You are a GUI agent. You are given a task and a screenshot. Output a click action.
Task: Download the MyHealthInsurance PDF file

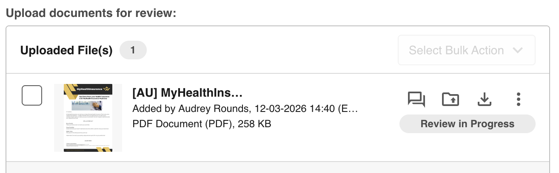tap(484, 99)
